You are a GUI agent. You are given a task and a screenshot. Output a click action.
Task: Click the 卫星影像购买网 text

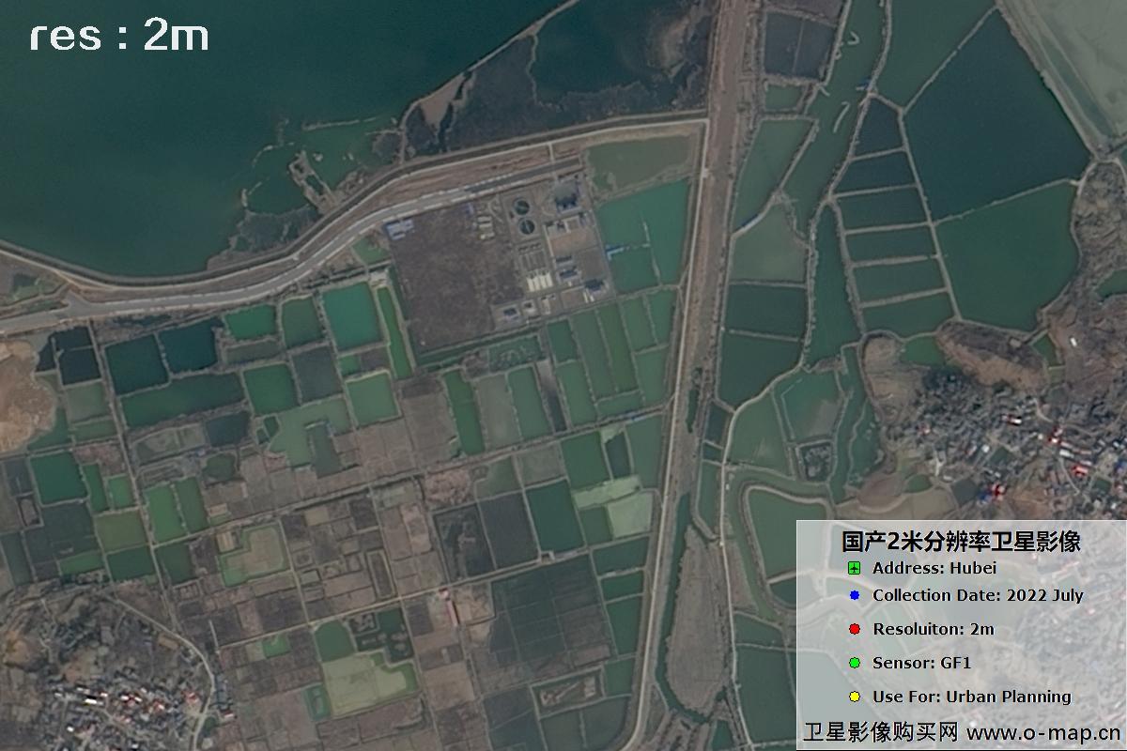click(x=880, y=732)
